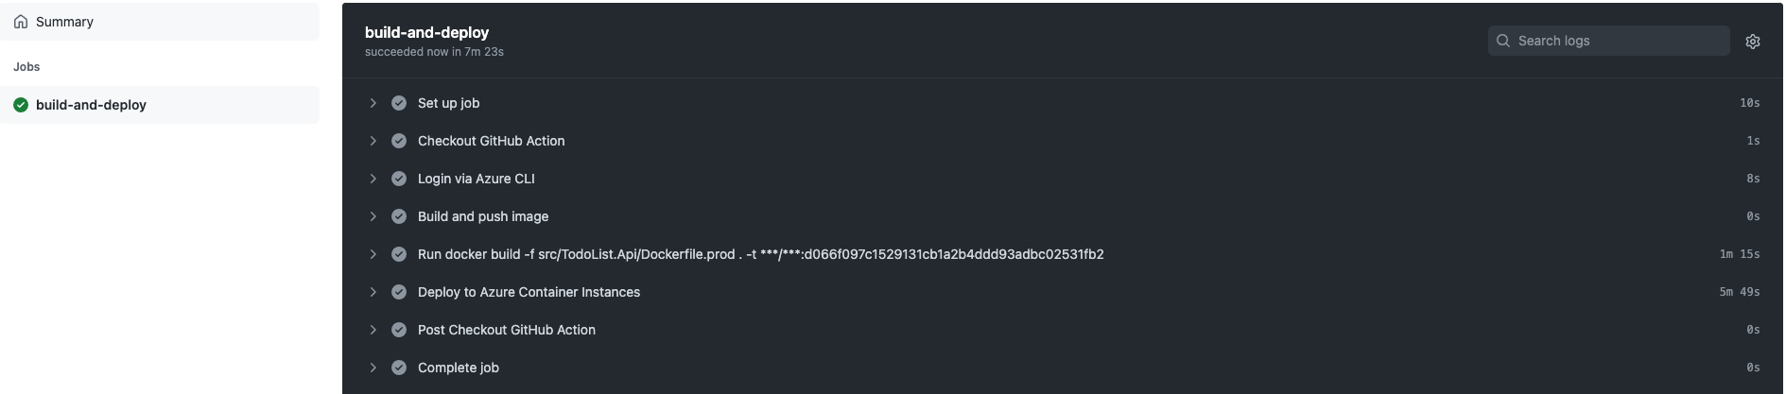This screenshot has height=394, width=1786.
Task: Expand the Run docker build step chevron
Action: pos(373,254)
